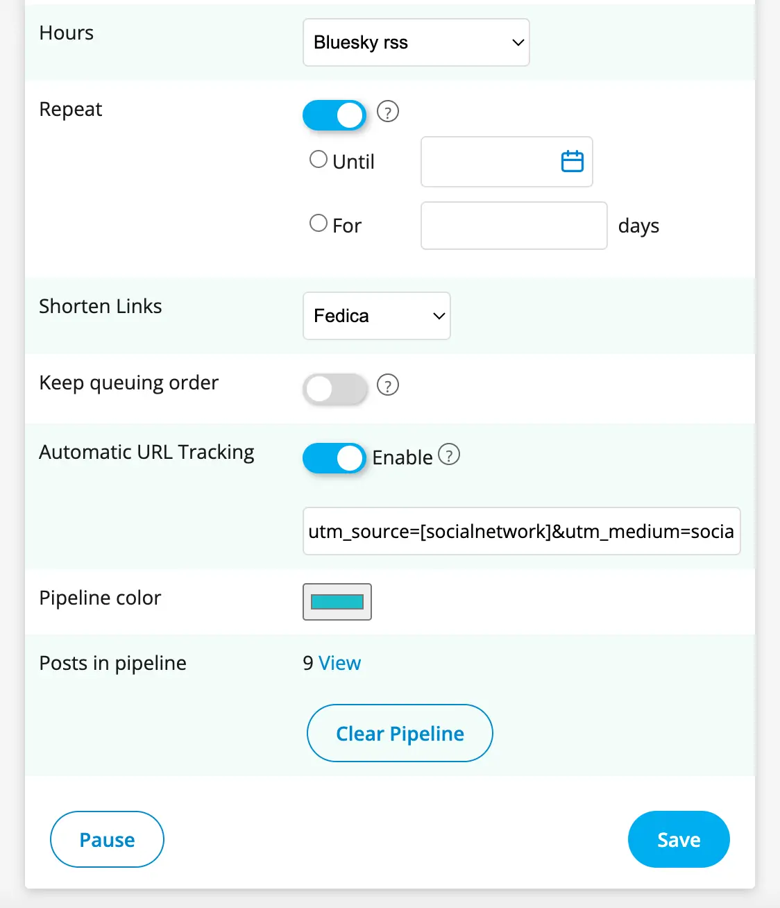The image size is (780, 908).
Task: Expand the Shorten Links Fedica dropdown
Action: pos(377,316)
